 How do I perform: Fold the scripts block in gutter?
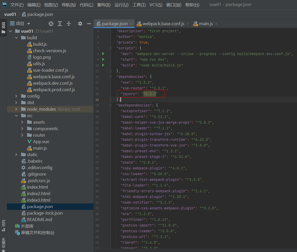click(110, 48)
